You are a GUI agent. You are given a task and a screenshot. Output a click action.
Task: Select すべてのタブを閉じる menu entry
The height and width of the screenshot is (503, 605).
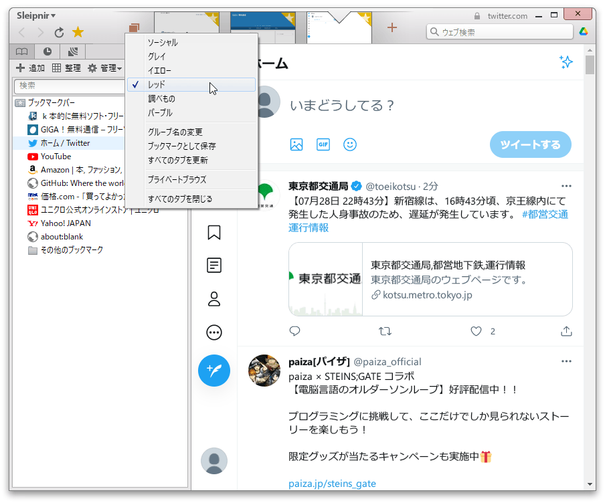click(x=191, y=199)
